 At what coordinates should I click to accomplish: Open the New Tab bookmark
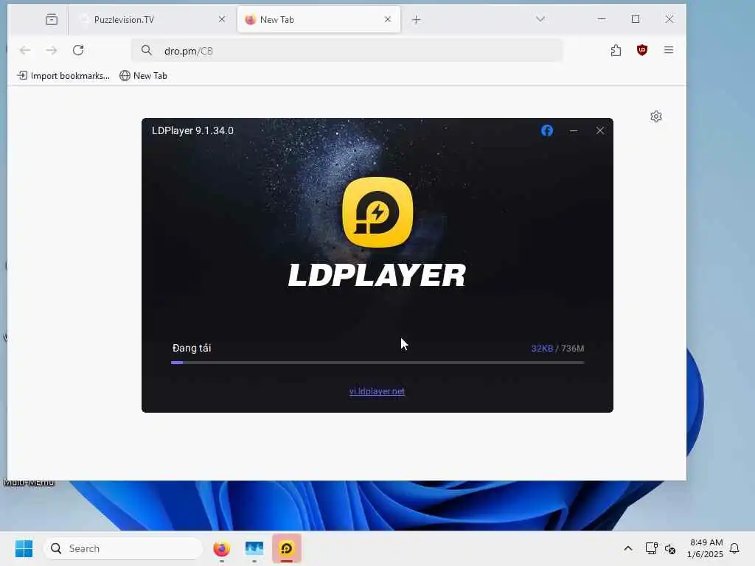click(x=144, y=76)
